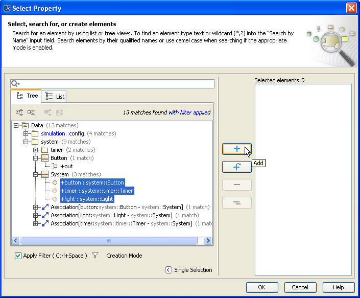Viewport: 360px width, 298px height.
Task: Expand the simulation::config node
Action: [x=26, y=133]
